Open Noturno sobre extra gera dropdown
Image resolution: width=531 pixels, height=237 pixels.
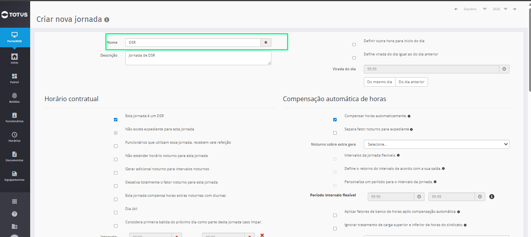[x=436, y=144]
